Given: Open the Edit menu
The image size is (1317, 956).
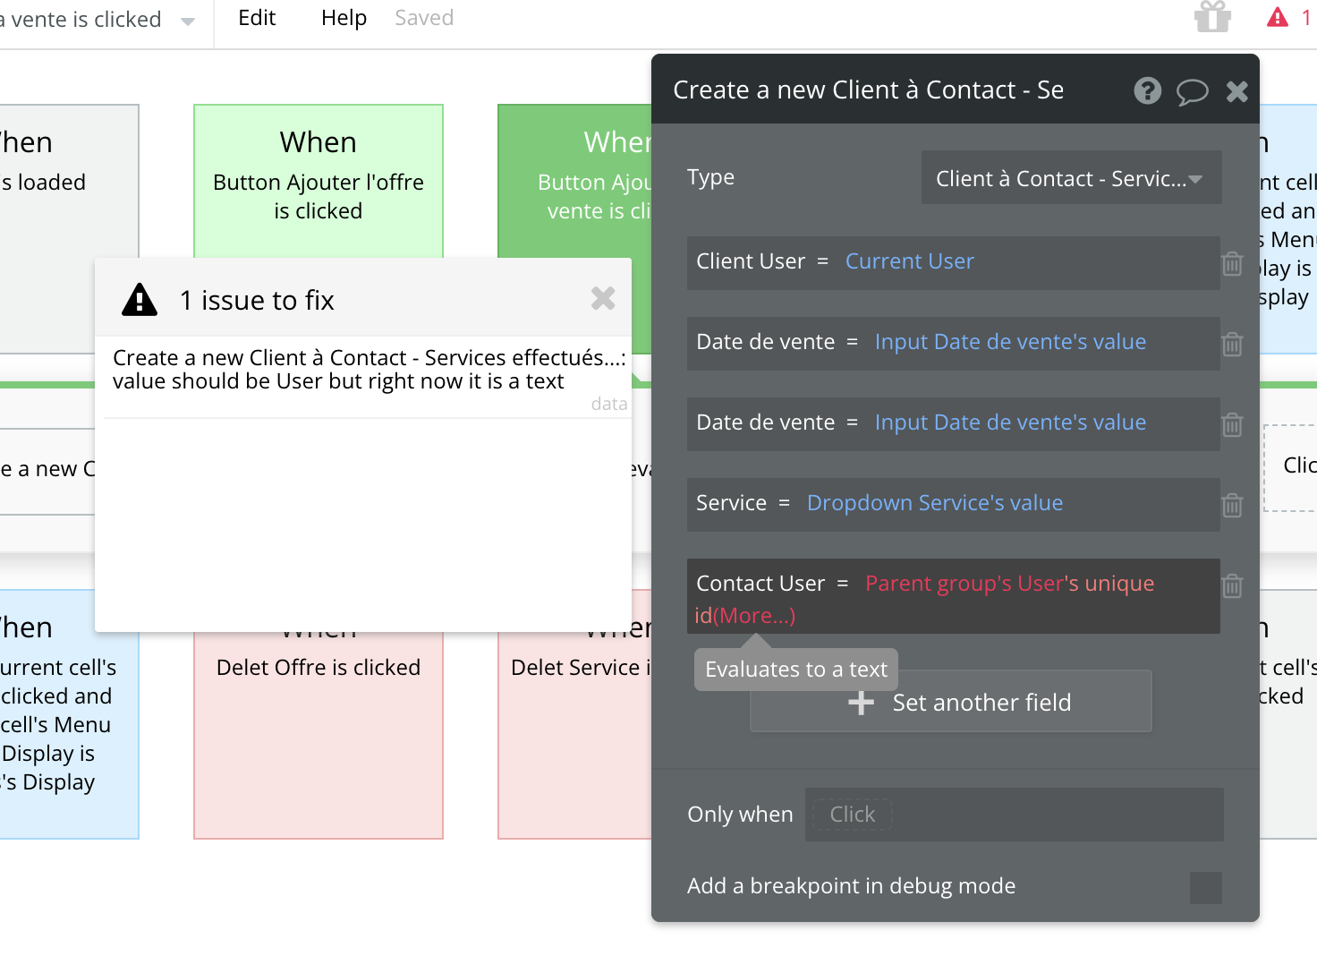Looking at the screenshot, I should pyautogui.click(x=257, y=18).
